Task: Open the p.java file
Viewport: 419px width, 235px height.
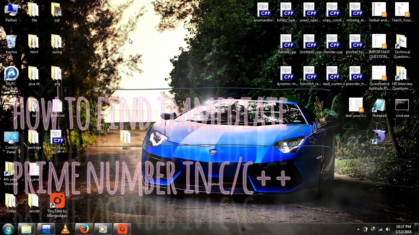Action: click(x=34, y=172)
